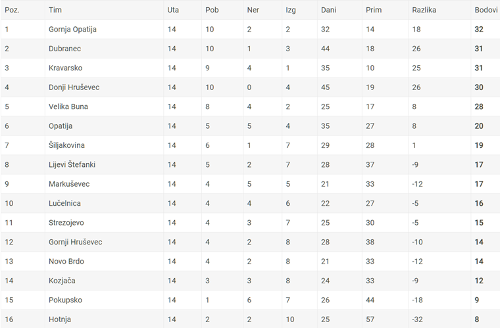
Task: Click the Poz. column header
Action: coord(12,10)
